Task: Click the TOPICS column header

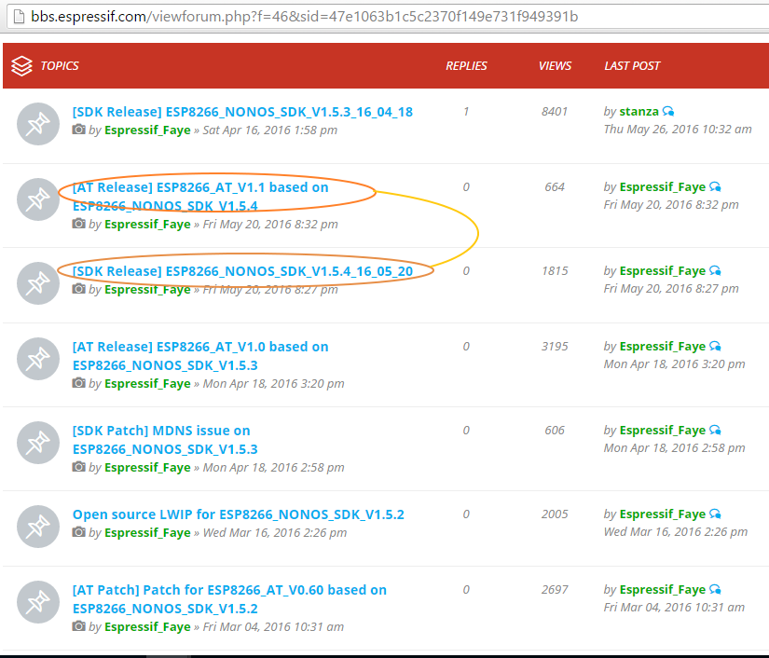Action: [x=60, y=65]
